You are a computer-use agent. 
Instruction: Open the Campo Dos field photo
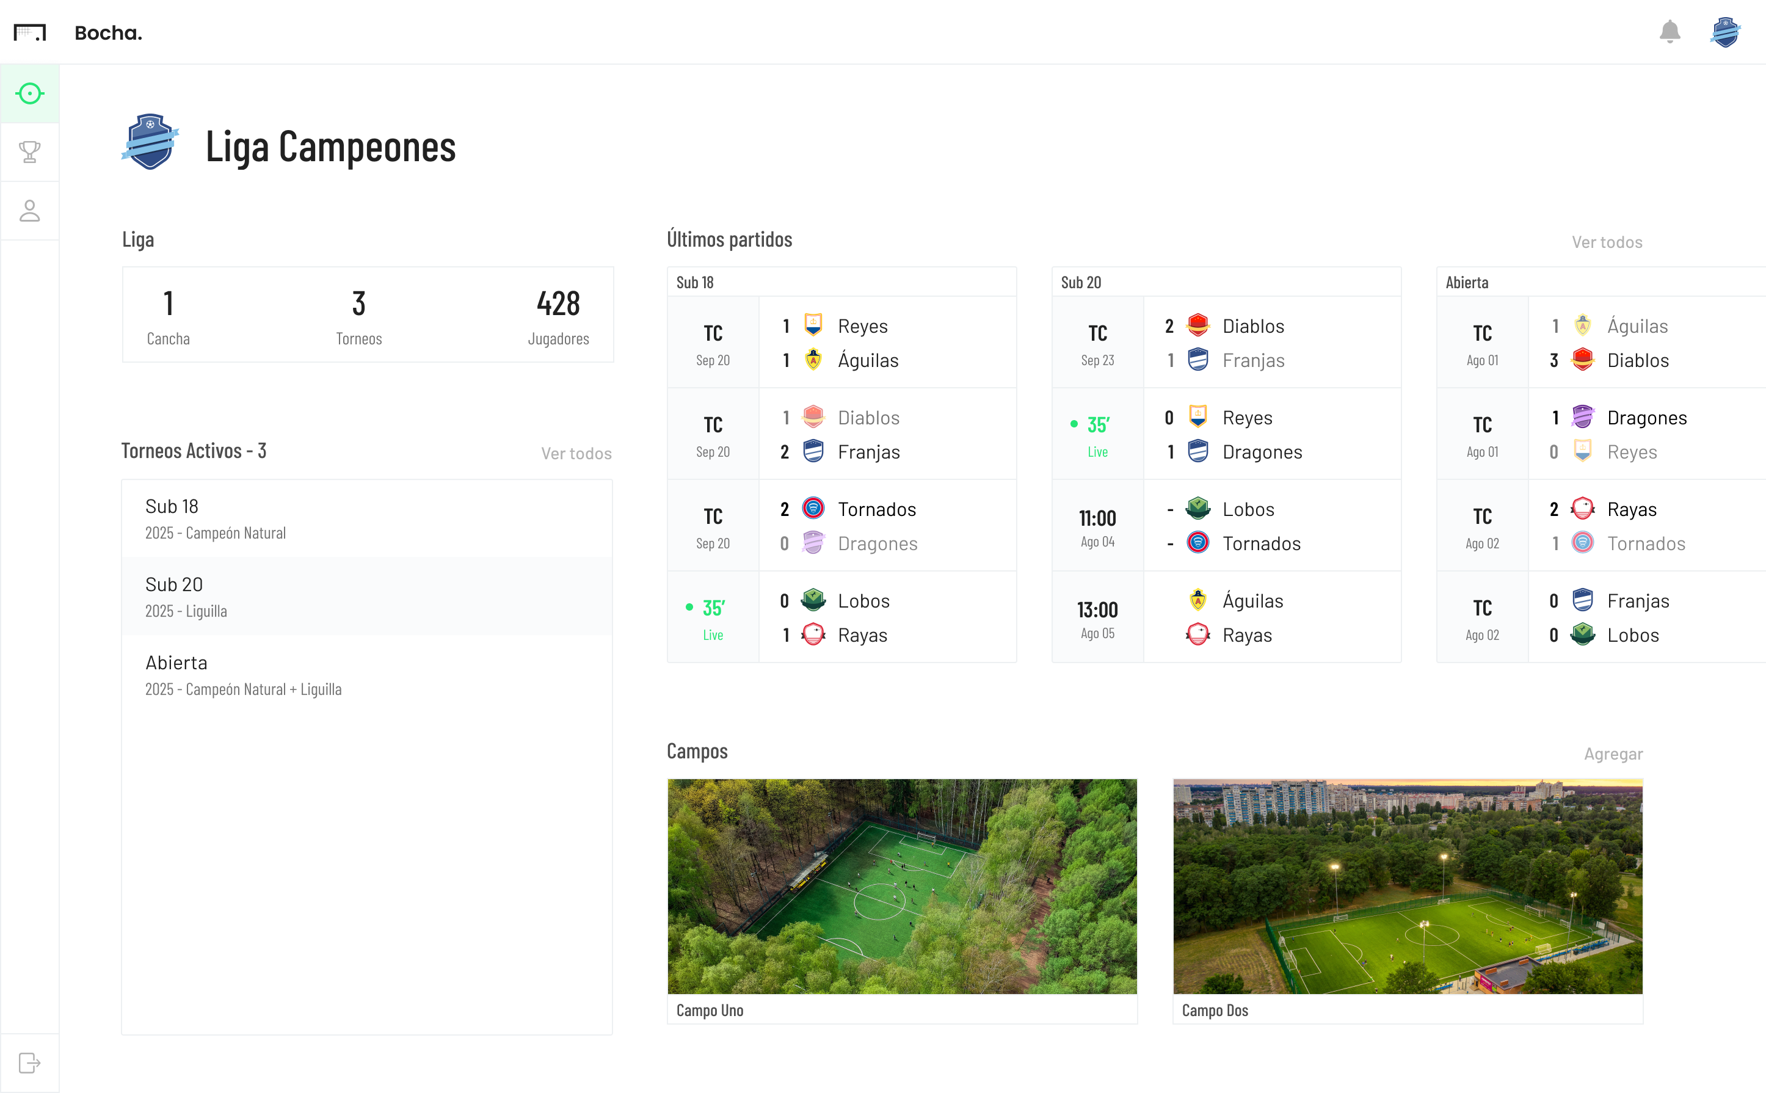(x=1408, y=886)
